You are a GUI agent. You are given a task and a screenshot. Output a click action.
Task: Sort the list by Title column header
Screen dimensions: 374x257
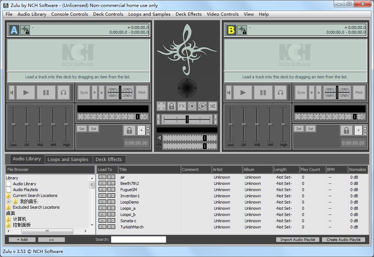[149, 170]
